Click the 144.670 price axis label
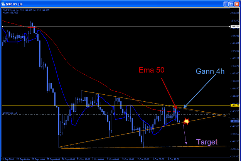241x161 pixels. point(235,89)
